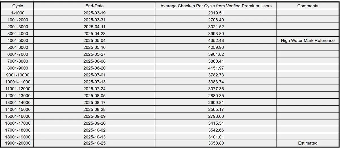Select the High Water Mark Reference cell
340x148 pixels.
pos(308,40)
